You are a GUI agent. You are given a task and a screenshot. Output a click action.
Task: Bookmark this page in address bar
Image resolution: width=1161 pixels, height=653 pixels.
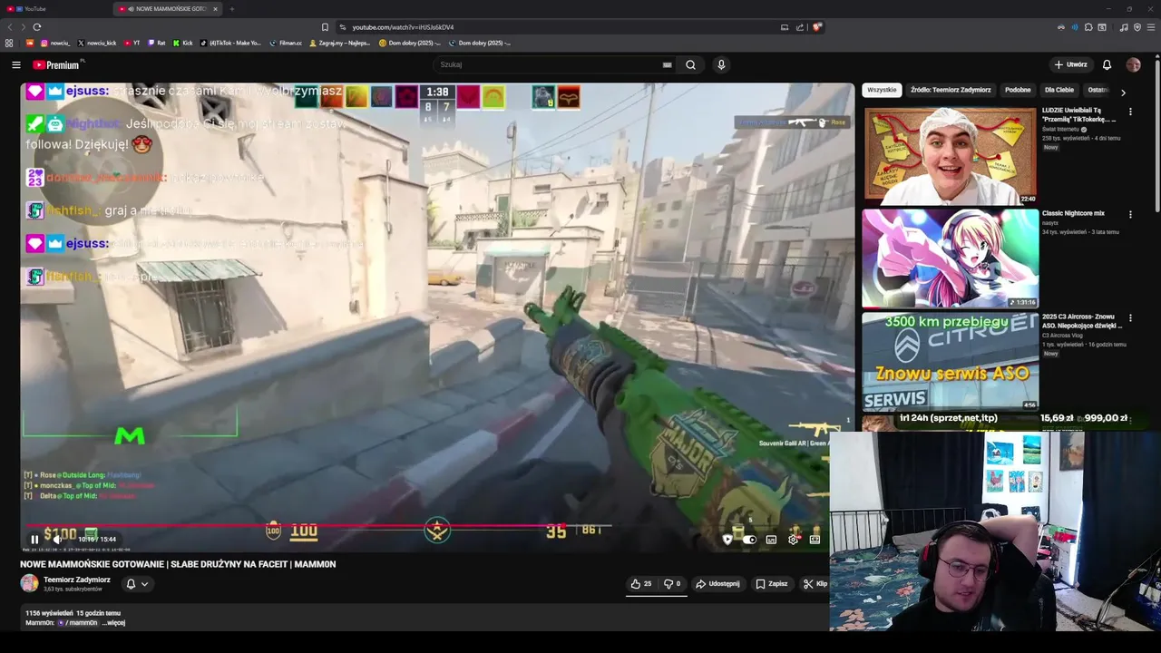(x=325, y=27)
